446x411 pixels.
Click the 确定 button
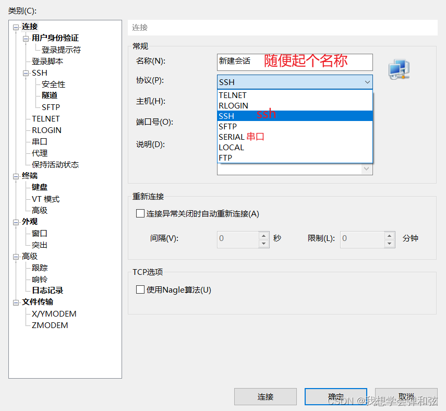coord(335,396)
